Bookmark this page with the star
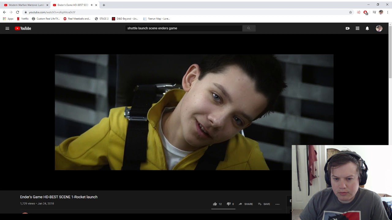 [351, 12]
